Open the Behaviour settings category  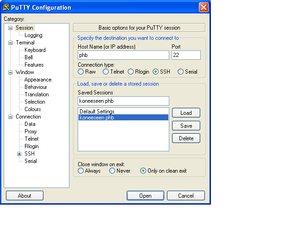(x=36, y=87)
